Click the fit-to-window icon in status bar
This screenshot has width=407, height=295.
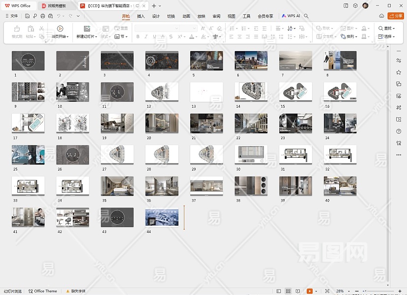tap(327, 291)
